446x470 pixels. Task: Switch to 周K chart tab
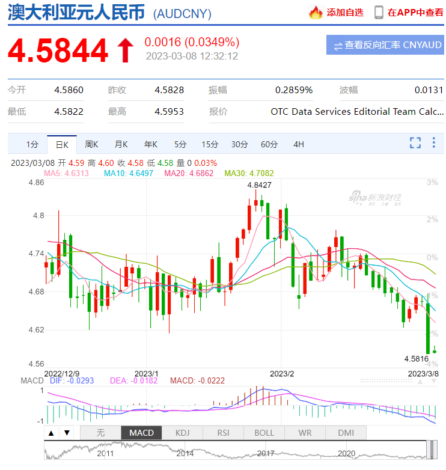coord(91,144)
